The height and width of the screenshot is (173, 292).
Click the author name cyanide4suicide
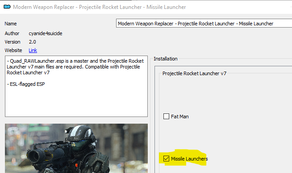(x=46, y=33)
